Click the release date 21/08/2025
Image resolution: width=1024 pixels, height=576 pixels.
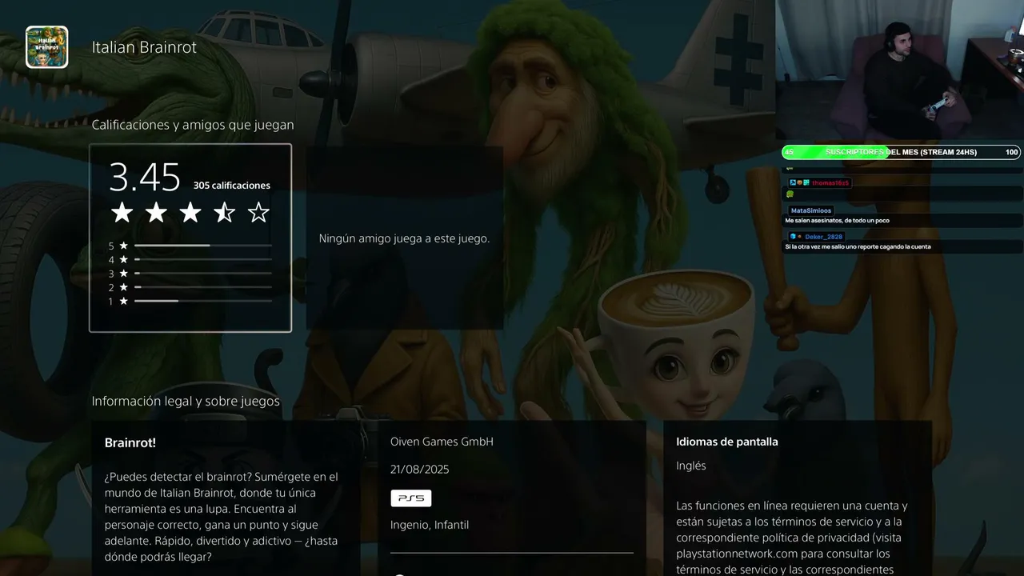(420, 470)
